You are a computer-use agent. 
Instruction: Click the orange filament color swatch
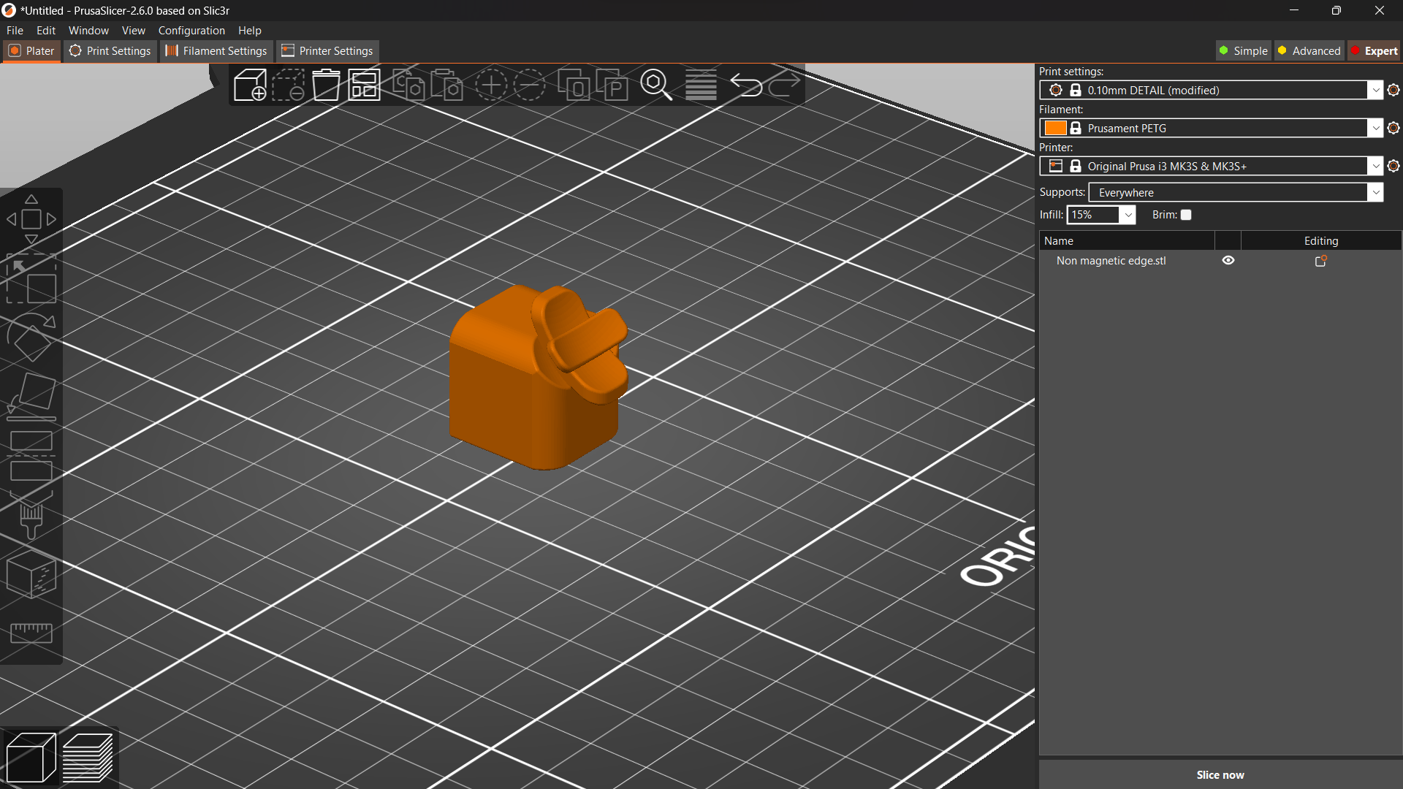pyautogui.click(x=1056, y=127)
